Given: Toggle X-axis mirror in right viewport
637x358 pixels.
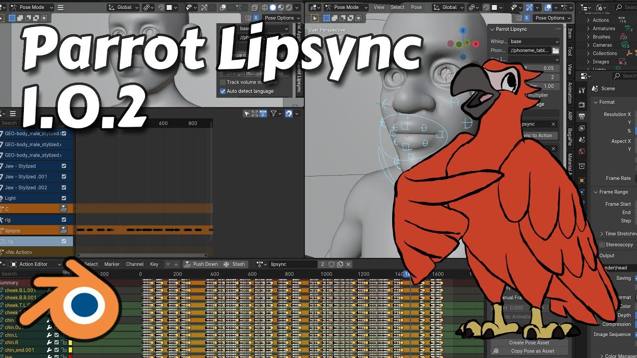Looking at the screenshot, I should [x=527, y=18].
